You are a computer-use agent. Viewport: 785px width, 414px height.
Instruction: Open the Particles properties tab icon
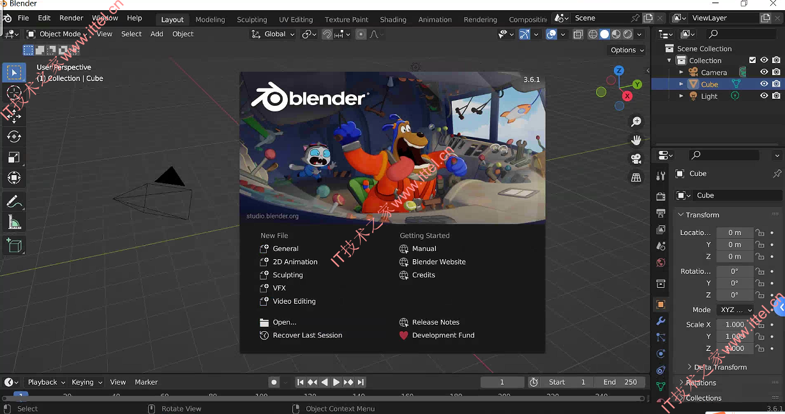click(661, 338)
